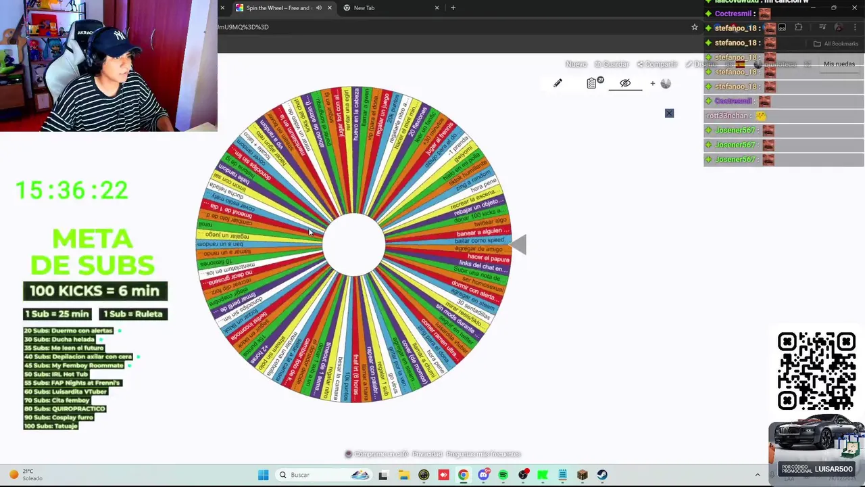Image resolution: width=865 pixels, height=487 pixels.
Task: Click the QR code image
Action: tap(816, 371)
